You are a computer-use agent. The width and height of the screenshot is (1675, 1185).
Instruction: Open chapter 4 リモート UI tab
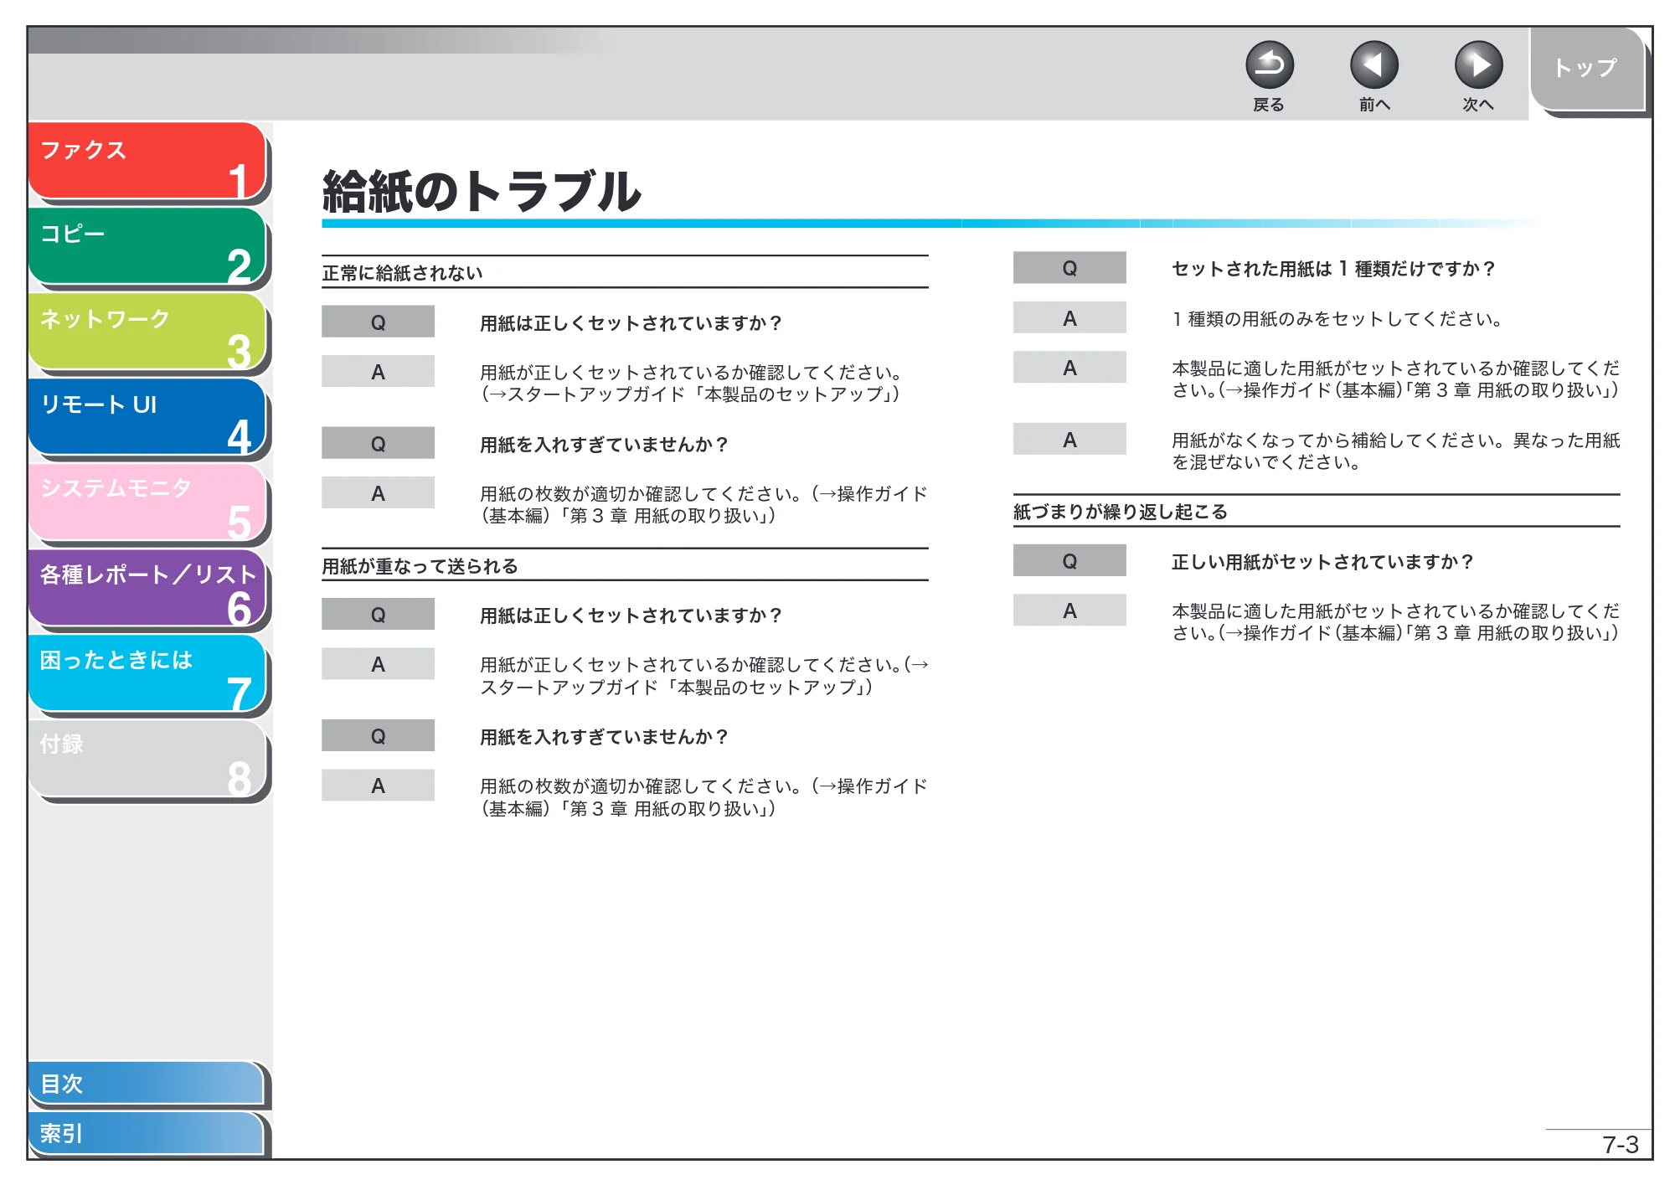pyautogui.click(x=147, y=417)
